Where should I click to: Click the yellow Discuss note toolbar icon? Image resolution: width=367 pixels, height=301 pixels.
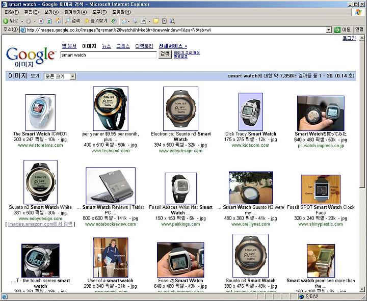(x=156, y=21)
